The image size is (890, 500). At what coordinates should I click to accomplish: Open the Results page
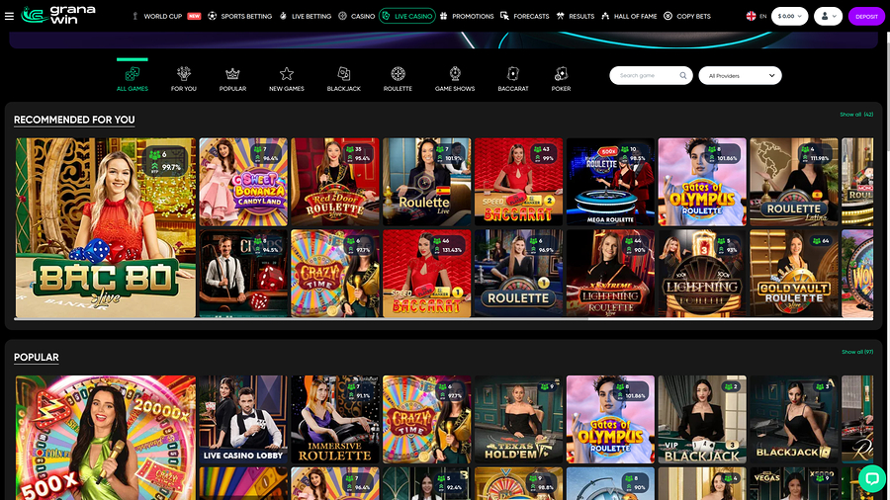(575, 17)
